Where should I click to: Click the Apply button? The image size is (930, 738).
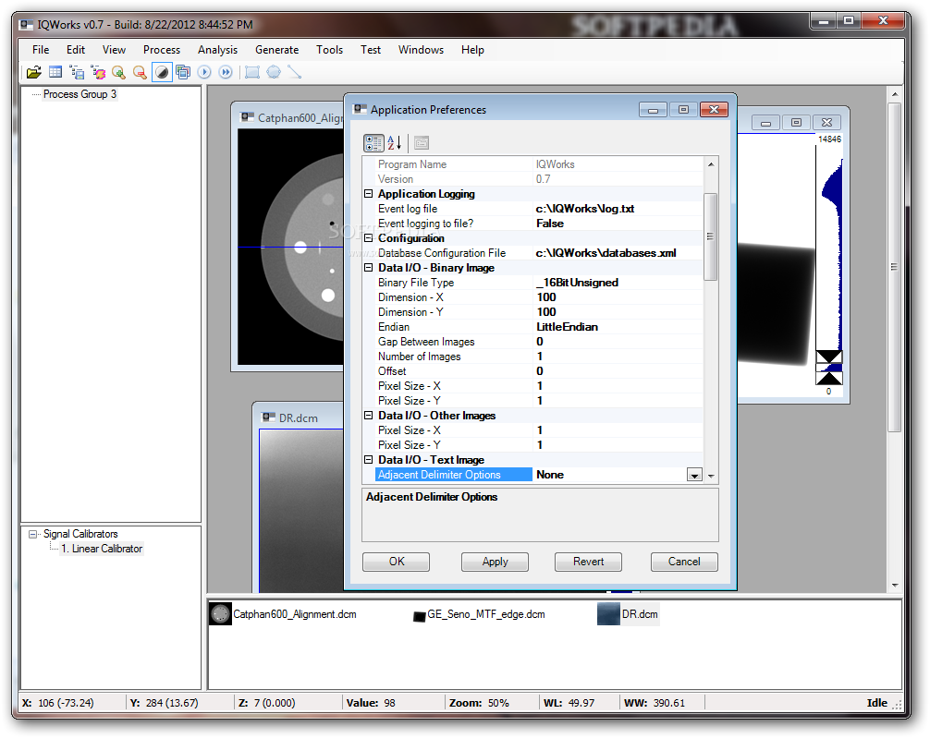(495, 562)
